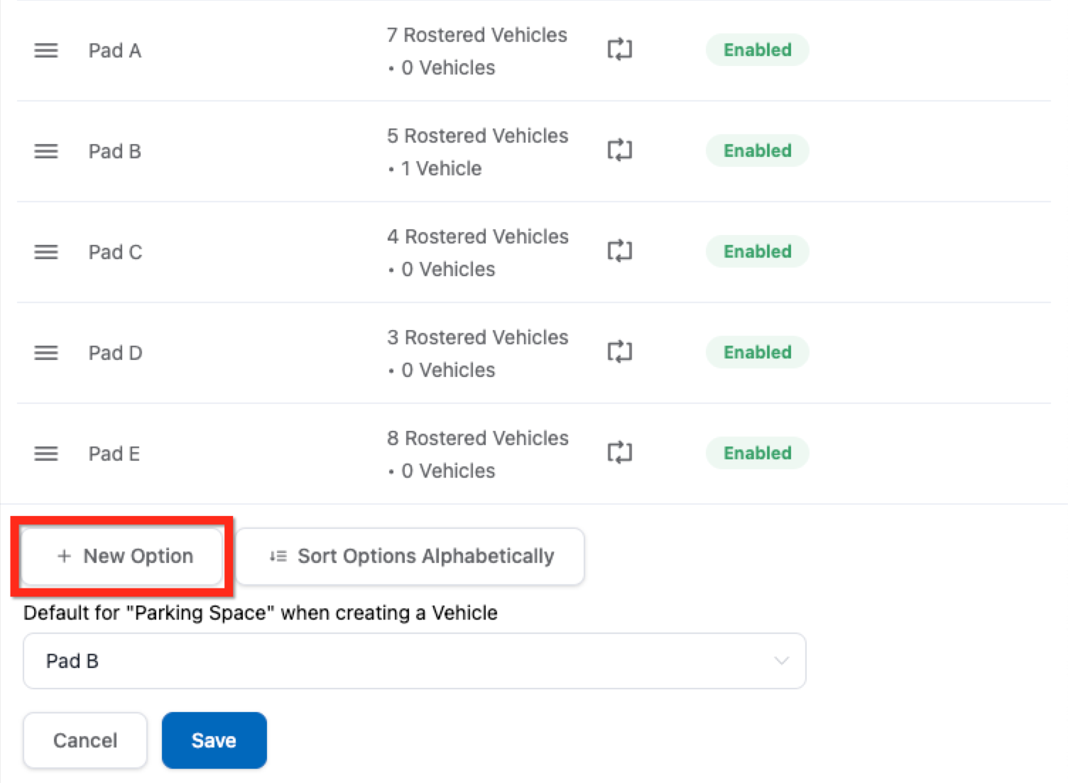
Task: Click the drag handle for Pad D
Action: [46, 353]
